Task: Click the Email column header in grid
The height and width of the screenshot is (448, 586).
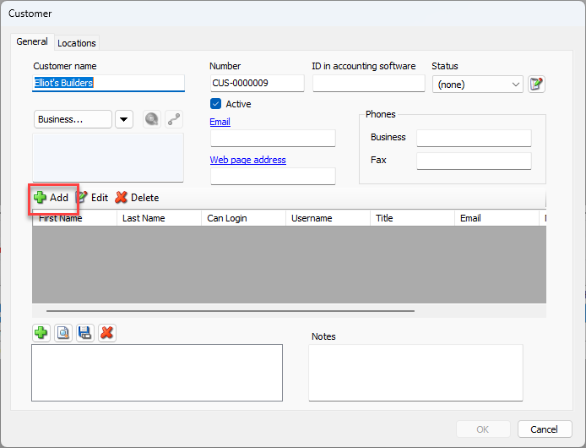Action: [497, 218]
